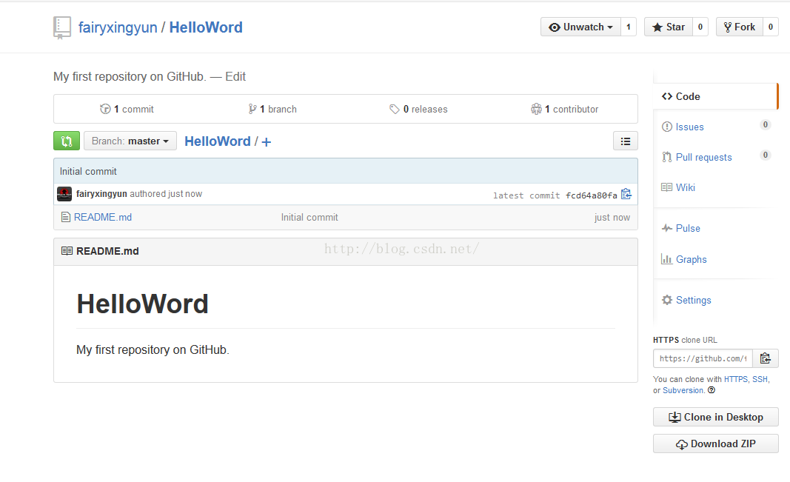Click Clone in Desktop button
The width and height of the screenshot is (790, 482).
[715, 418]
